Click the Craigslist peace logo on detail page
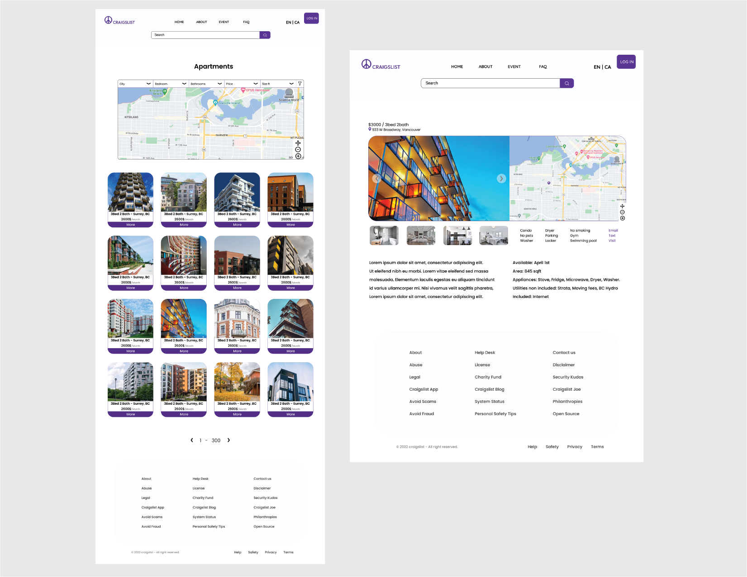The height and width of the screenshot is (577, 747). (381, 65)
